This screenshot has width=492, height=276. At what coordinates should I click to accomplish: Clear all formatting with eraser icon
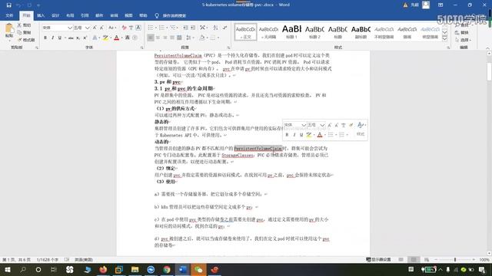[125, 28]
